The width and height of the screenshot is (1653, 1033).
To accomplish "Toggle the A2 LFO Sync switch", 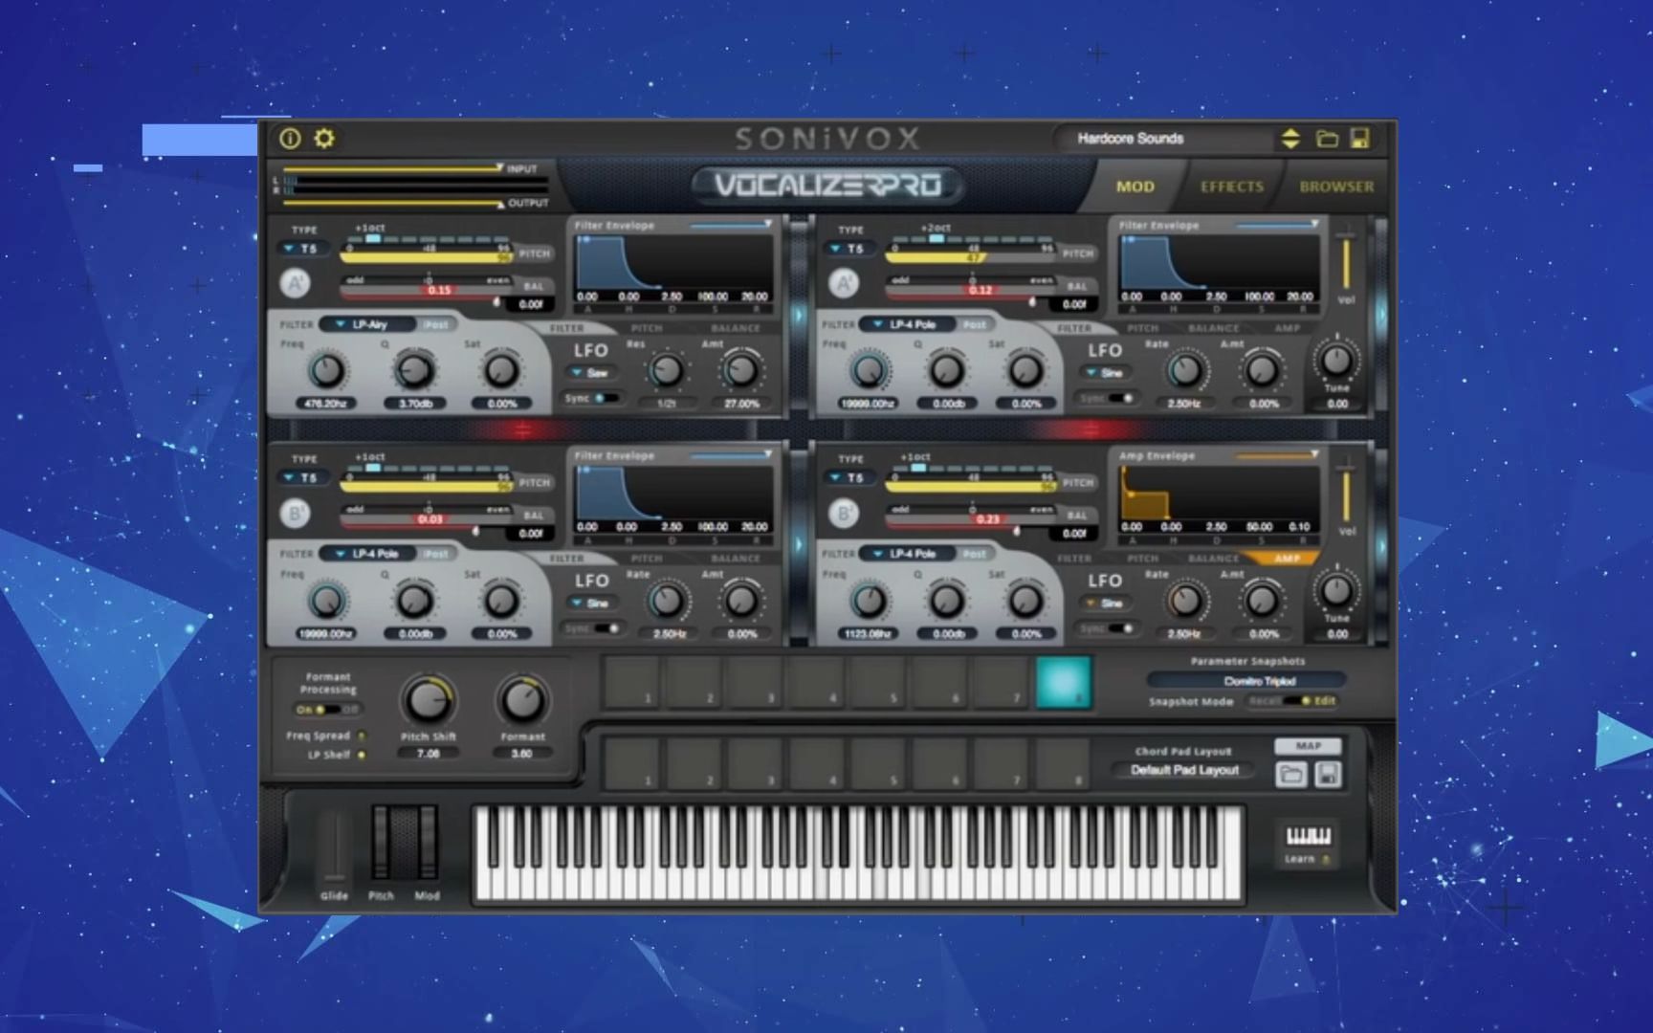I will coord(1120,398).
